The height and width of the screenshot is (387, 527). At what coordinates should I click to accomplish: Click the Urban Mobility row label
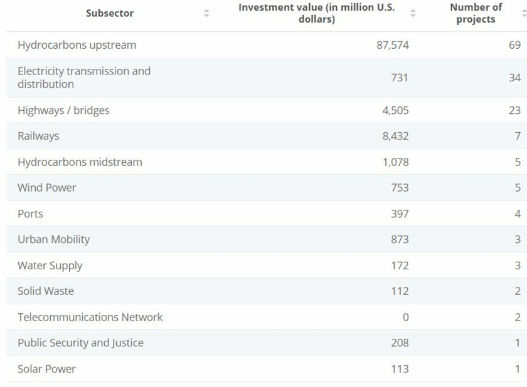pyautogui.click(x=53, y=239)
